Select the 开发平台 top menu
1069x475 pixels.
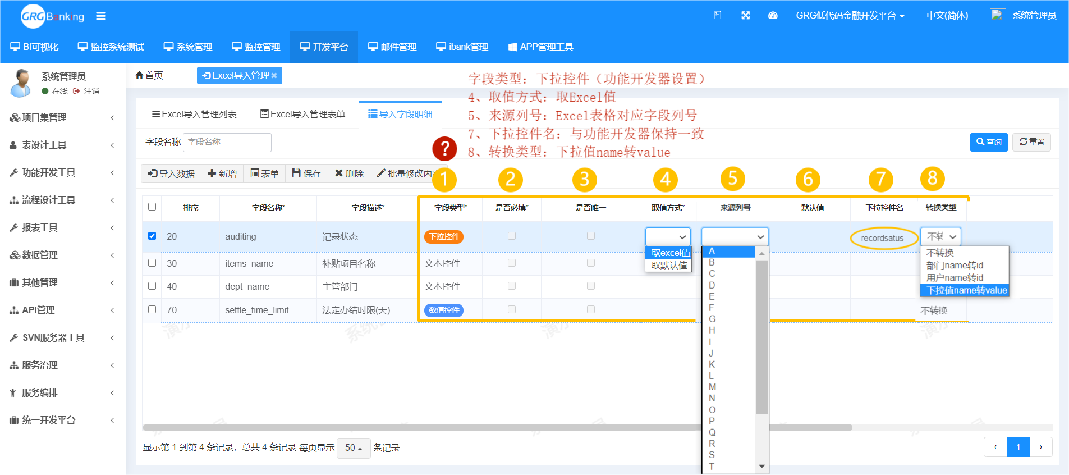click(324, 47)
